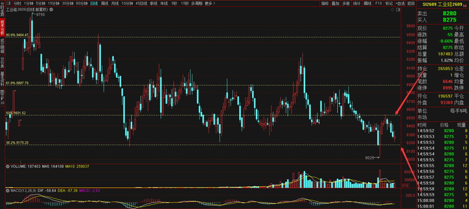Screen dimensions: 469x209
Task: Click the 61.8% 8887.79 Fibonacci level label
Action: click(x=17, y=83)
